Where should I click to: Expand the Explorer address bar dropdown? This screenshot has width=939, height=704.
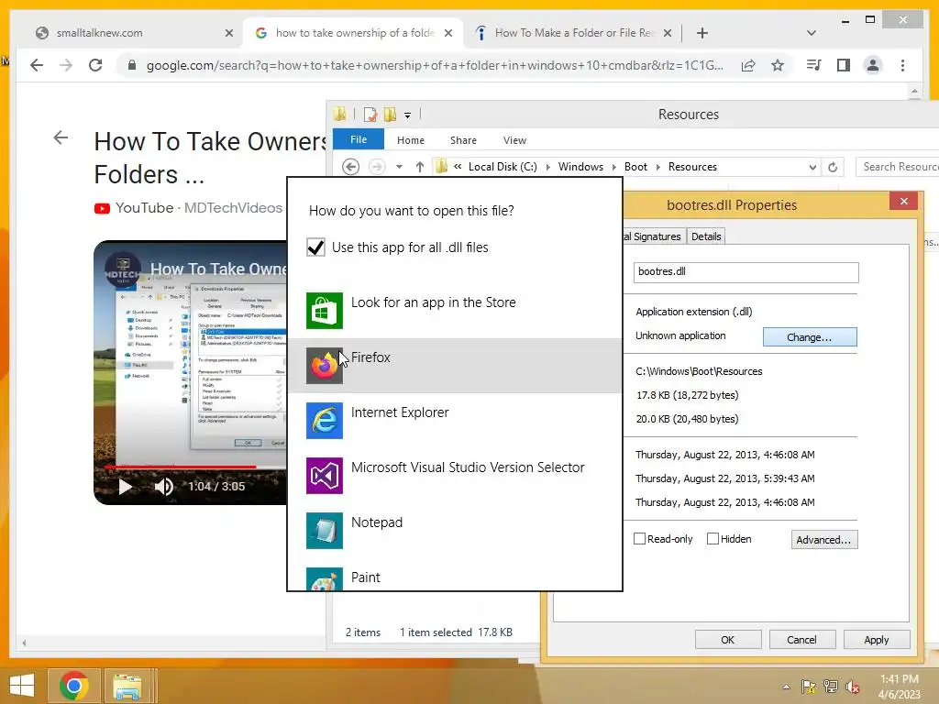pyautogui.click(x=812, y=167)
